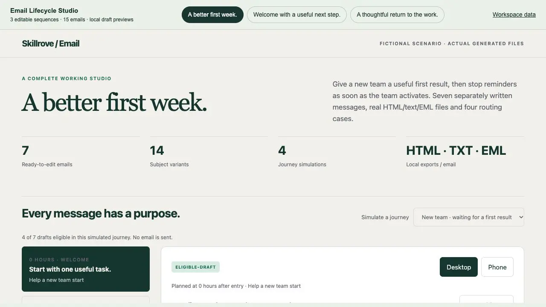Open 'A thoughtful return to the work.' tab
The image size is (546, 307).
pyautogui.click(x=397, y=14)
